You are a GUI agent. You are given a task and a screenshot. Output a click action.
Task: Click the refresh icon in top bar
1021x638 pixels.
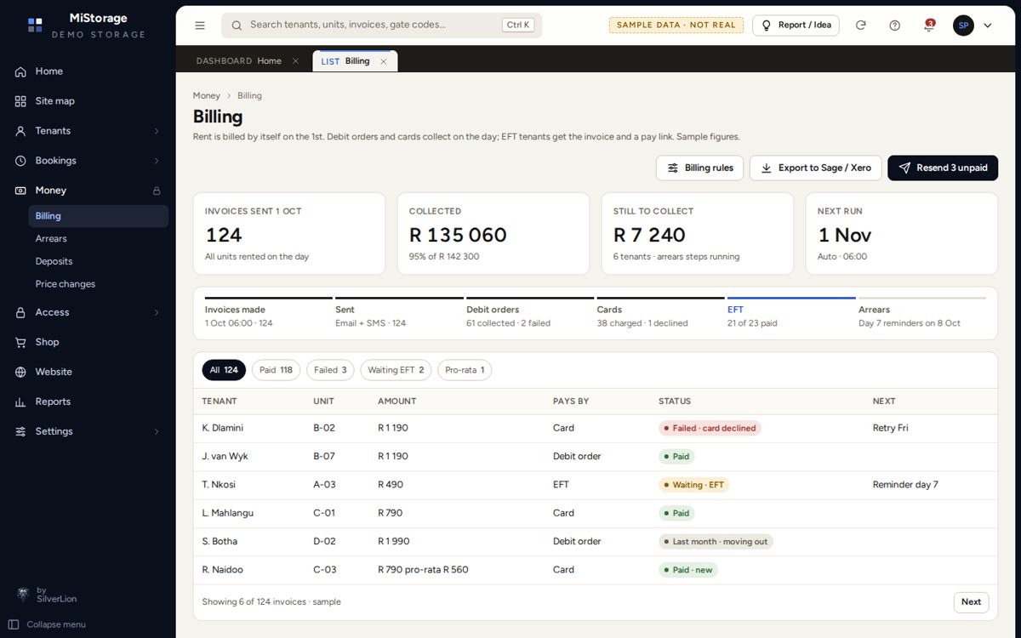click(860, 26)
